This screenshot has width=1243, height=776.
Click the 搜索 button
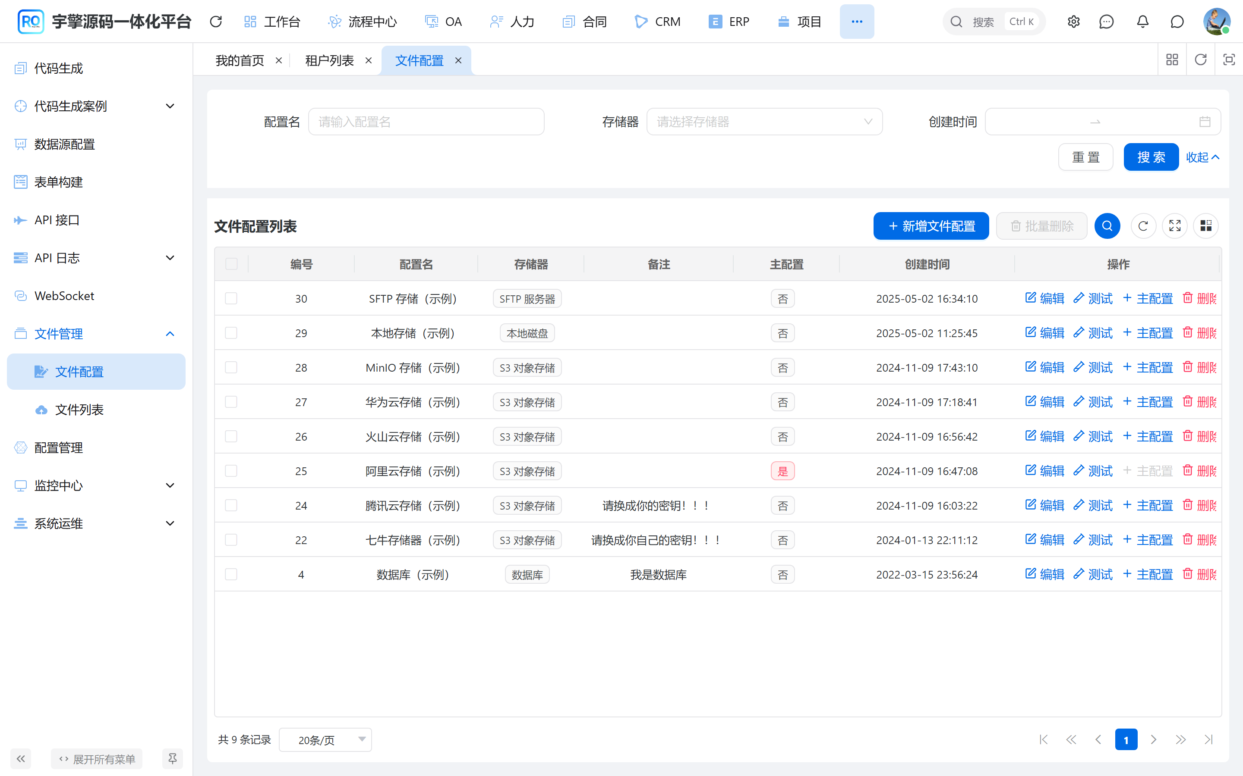1151,157
